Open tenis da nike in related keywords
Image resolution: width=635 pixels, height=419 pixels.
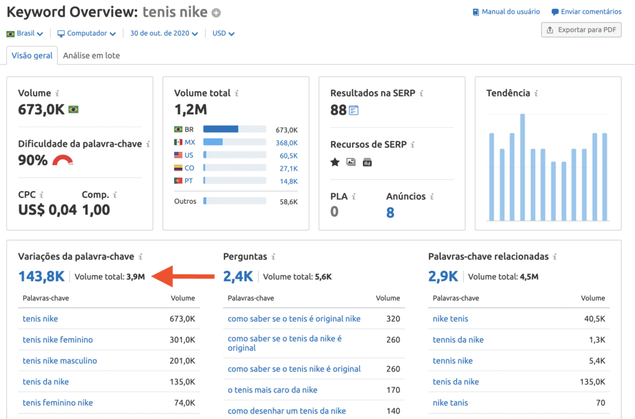456,382
